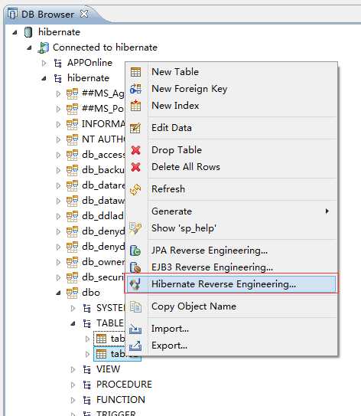Select the expanded hibernate catalog row
Viewport: 361px width, 416px height.
pyautogui.click(x=82, y=78)
